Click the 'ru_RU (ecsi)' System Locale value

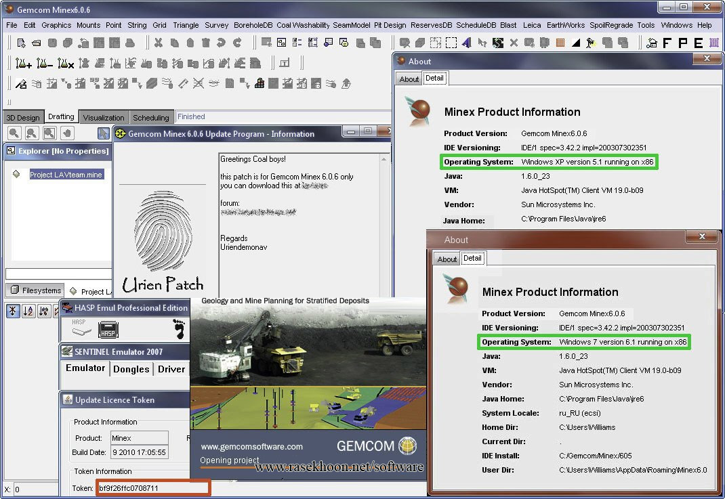(x=580, y=413)
